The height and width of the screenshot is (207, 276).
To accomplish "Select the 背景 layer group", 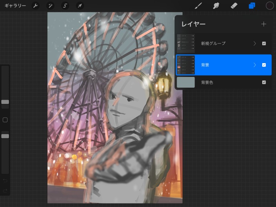I will click(224, 65).
